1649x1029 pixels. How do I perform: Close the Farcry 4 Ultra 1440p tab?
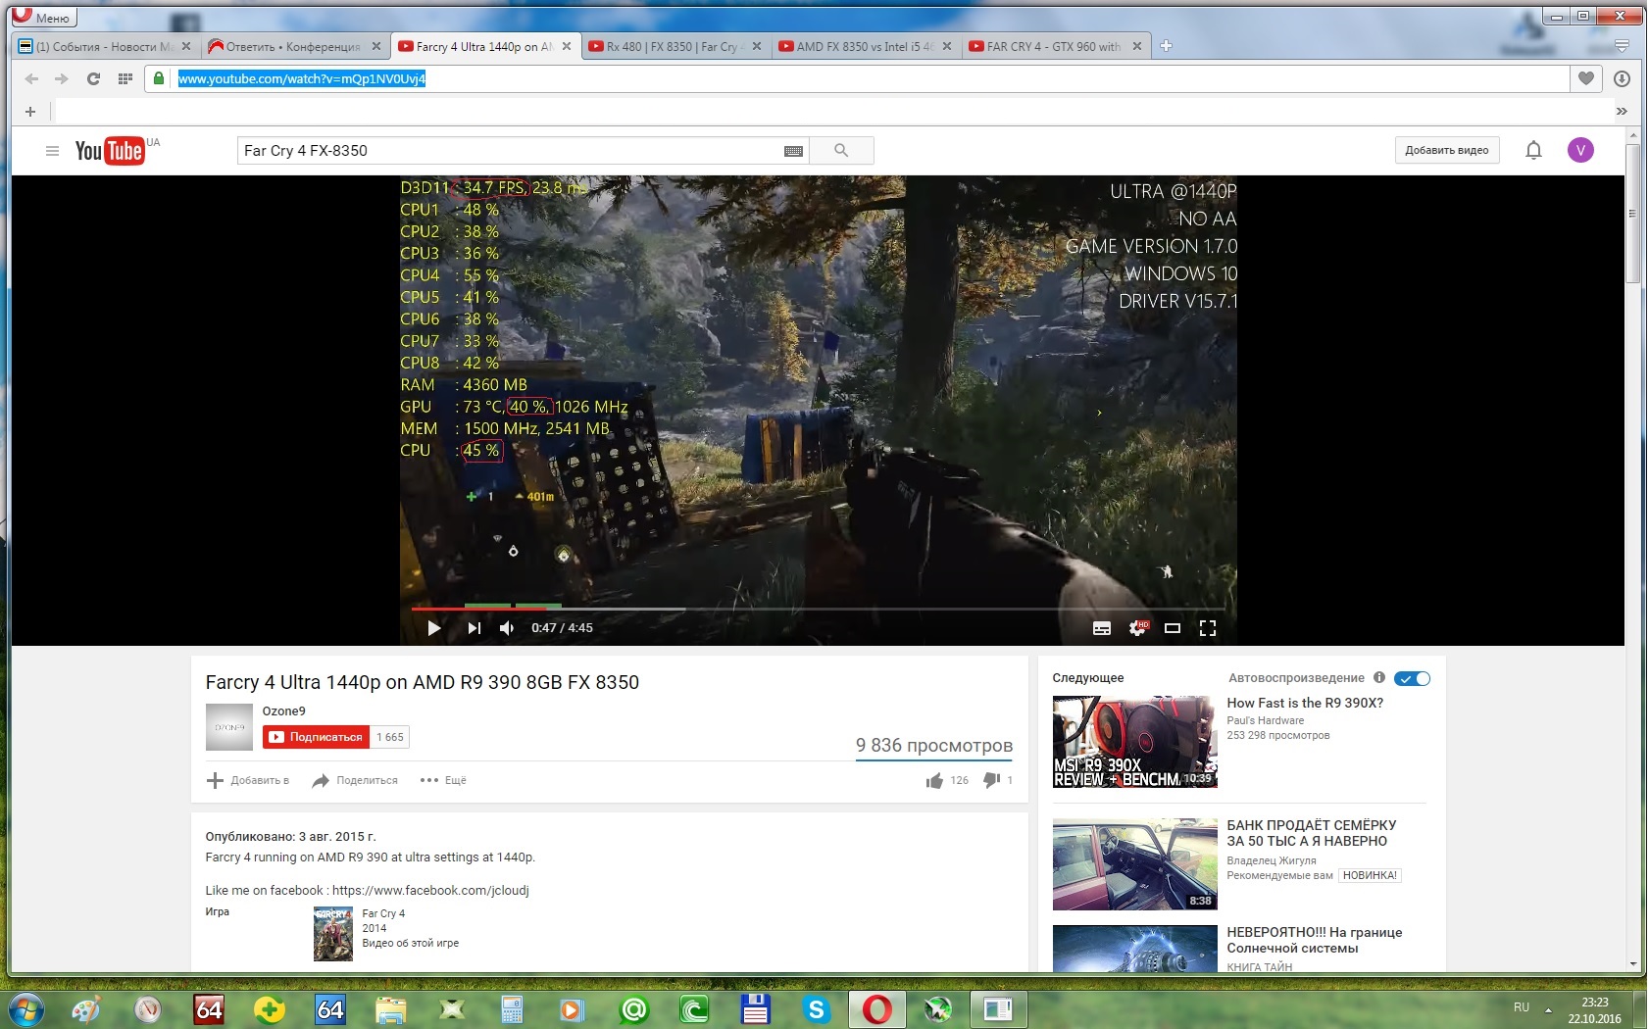567,46
